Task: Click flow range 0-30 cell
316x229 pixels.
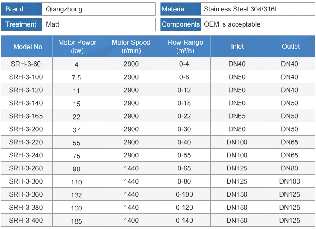Action: 184,129
